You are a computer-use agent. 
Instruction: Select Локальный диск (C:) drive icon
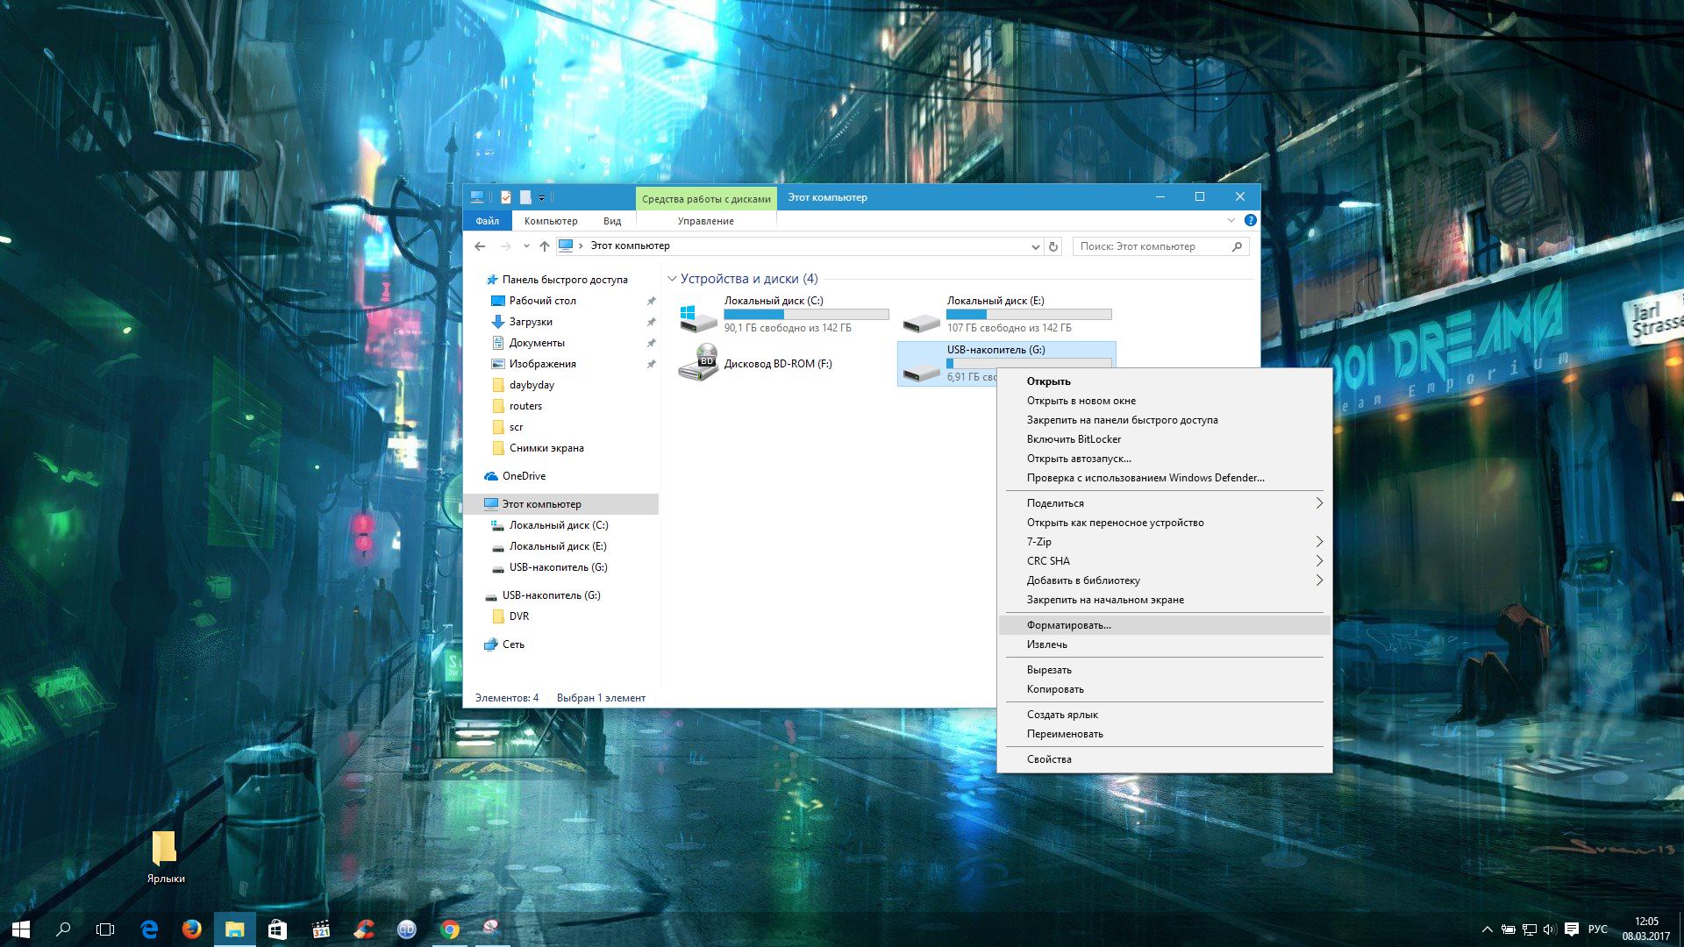[699, 318]
